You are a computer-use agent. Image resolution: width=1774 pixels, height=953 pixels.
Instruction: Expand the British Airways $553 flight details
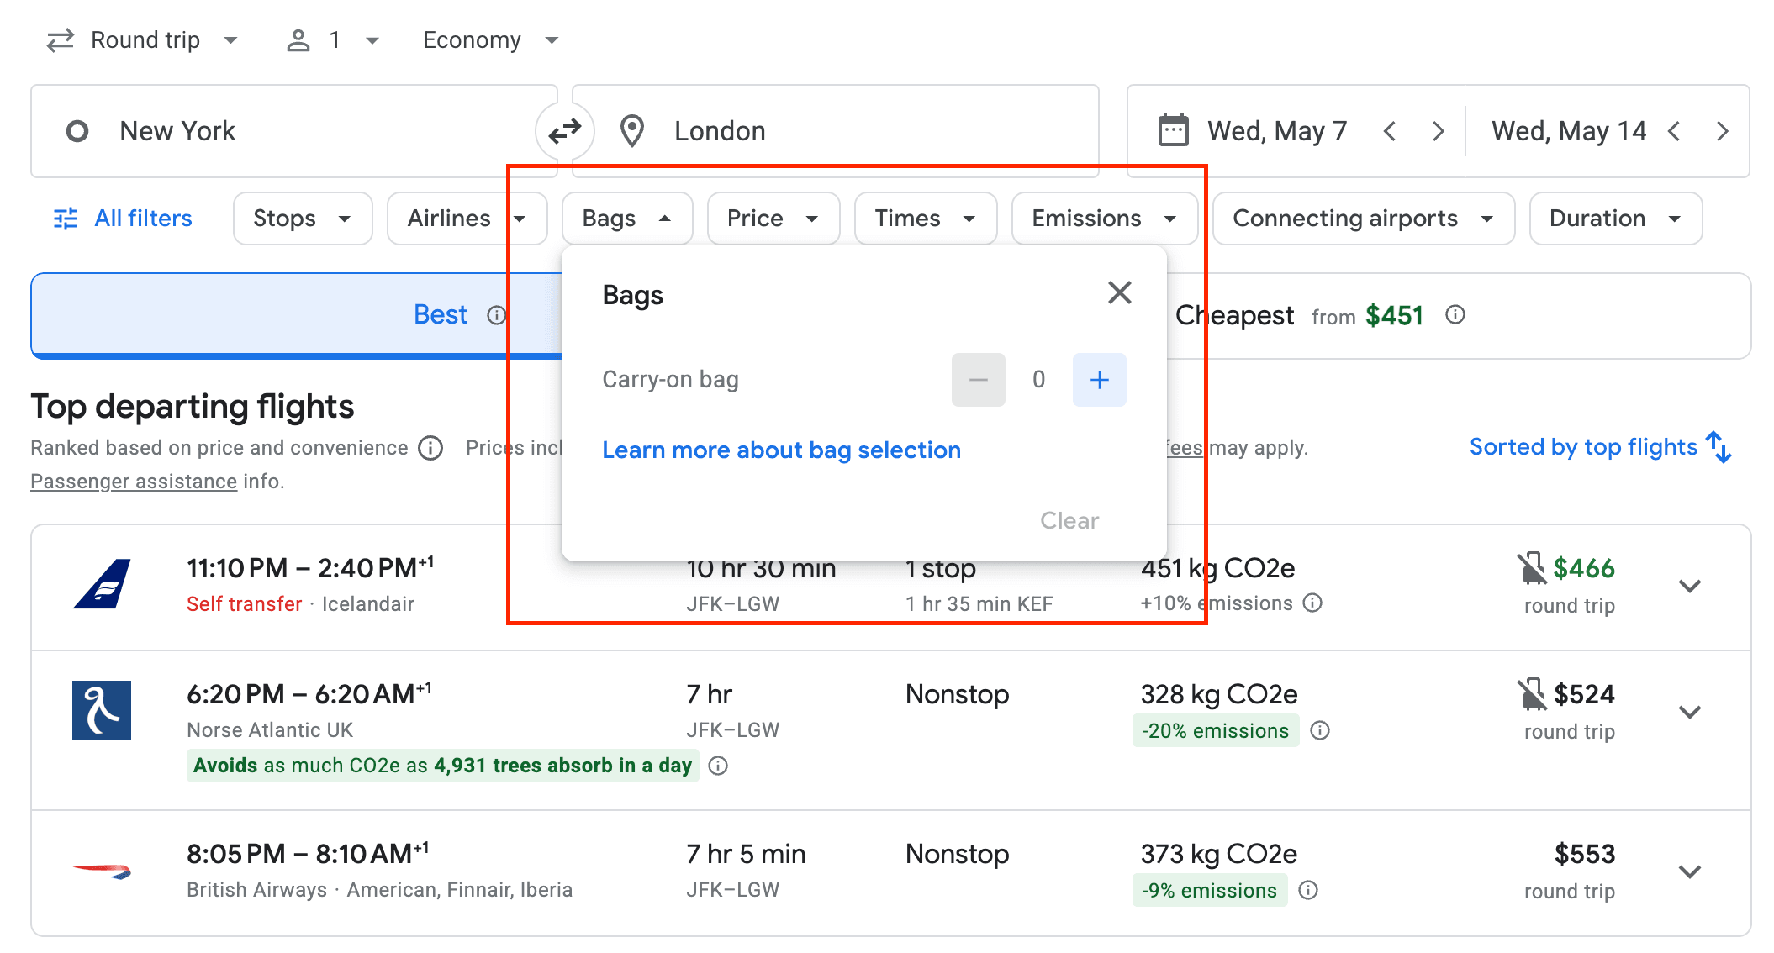pyautogui.click(x=1690, y=871)
